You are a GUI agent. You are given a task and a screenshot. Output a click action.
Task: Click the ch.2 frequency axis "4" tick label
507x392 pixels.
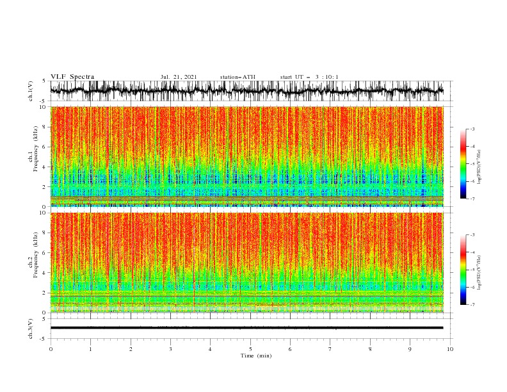(44, 273)
